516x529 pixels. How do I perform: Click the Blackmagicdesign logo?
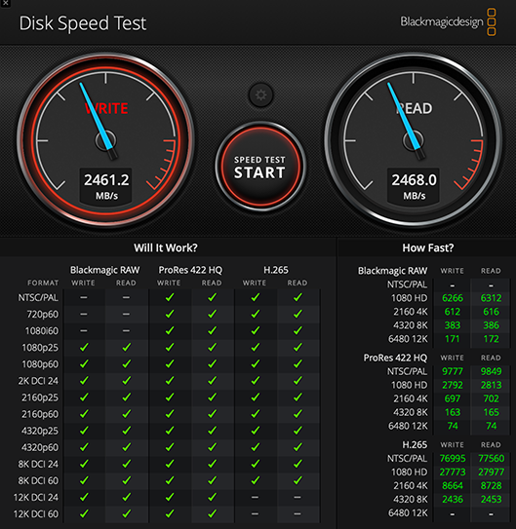point(448,22)
